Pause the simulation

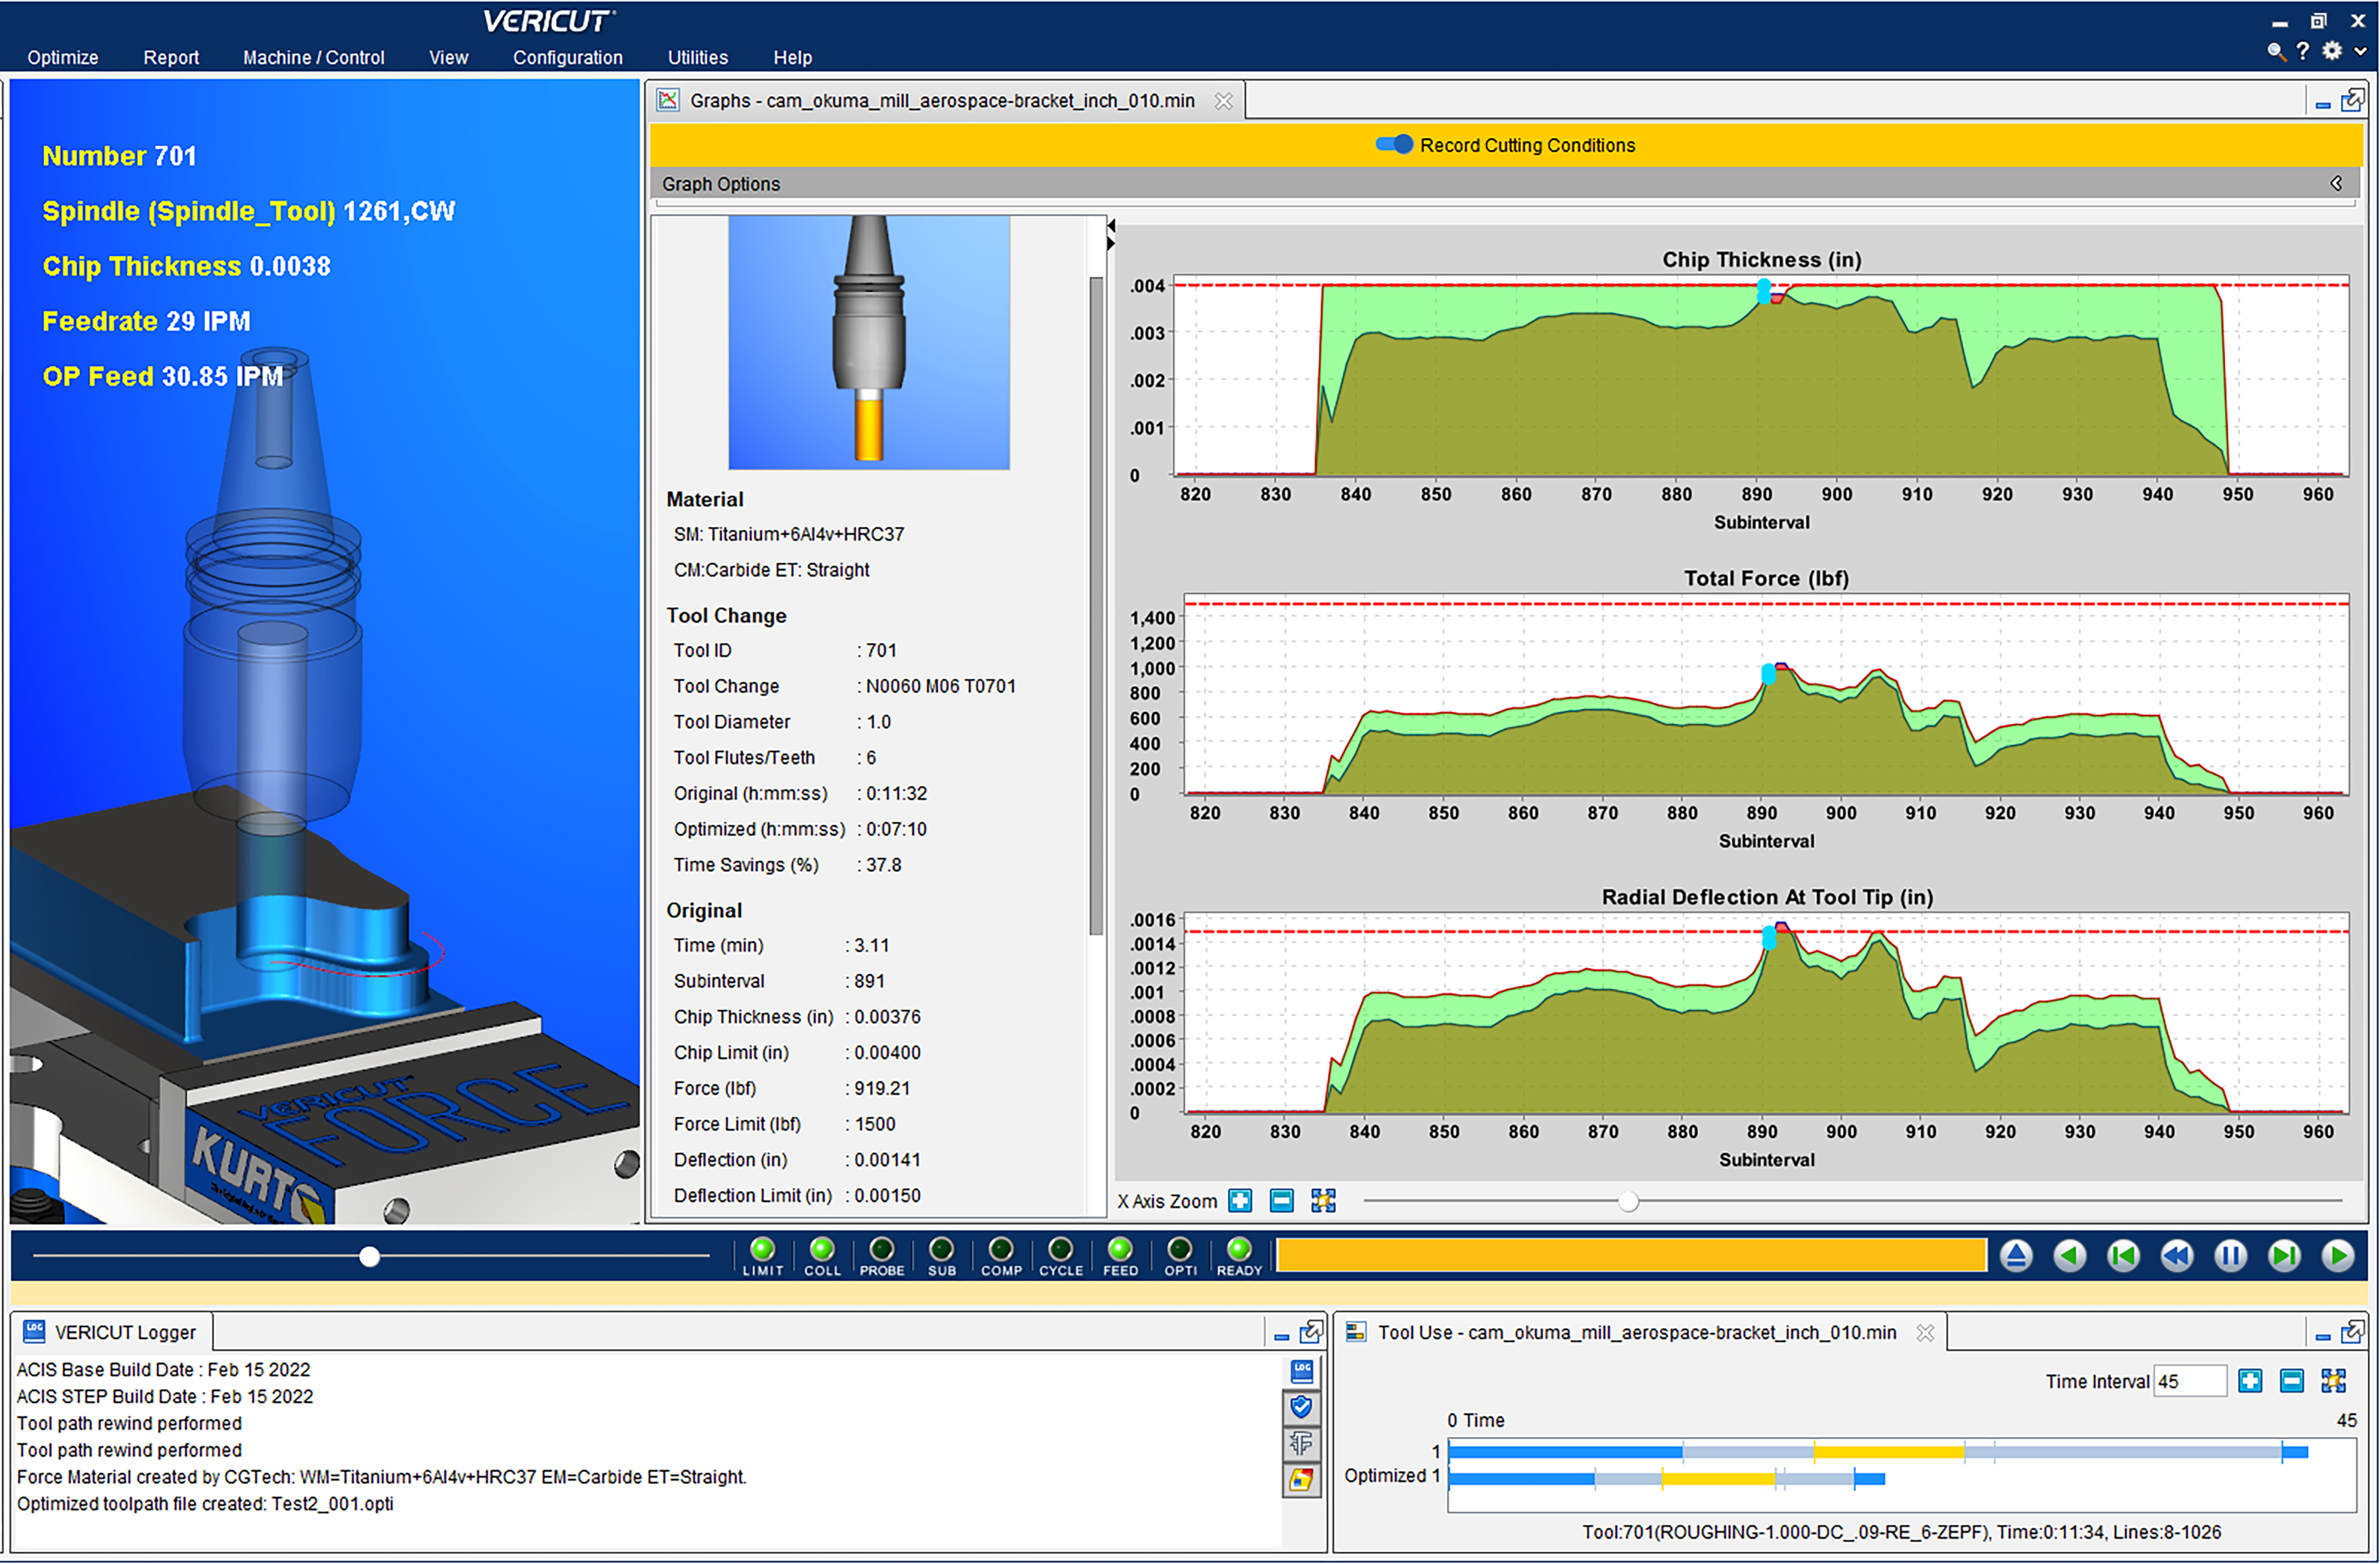[2230, 1256]
